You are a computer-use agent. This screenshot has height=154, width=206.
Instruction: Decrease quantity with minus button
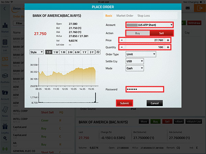point(122,47)
